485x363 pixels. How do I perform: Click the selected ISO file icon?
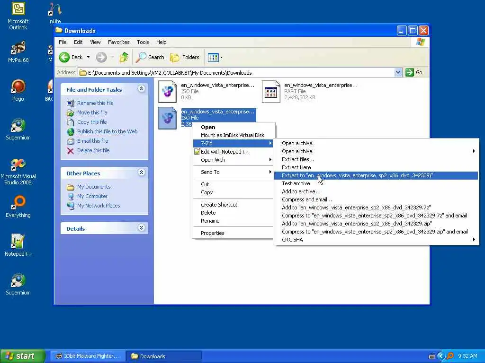[x=167, y=118]
